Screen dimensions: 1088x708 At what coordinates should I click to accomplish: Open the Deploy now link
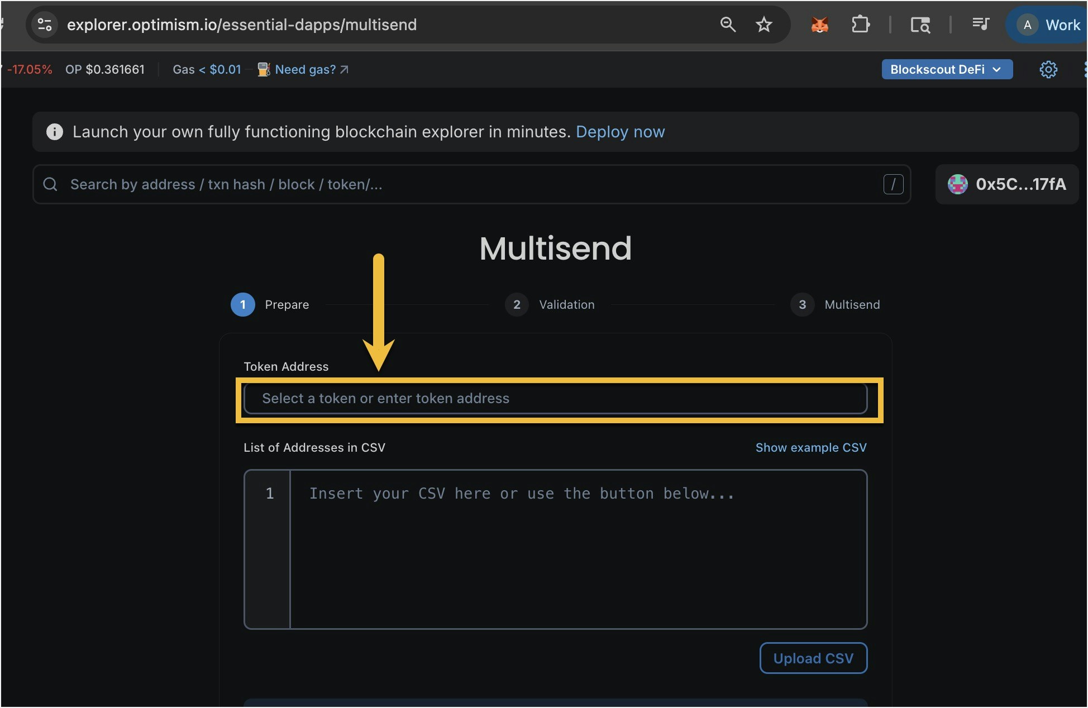tap(620, 132)
